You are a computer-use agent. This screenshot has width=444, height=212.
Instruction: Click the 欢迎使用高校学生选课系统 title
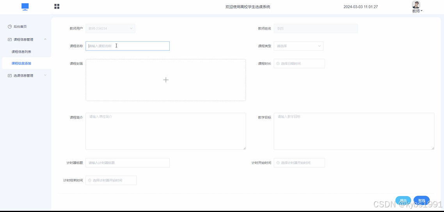248,7
